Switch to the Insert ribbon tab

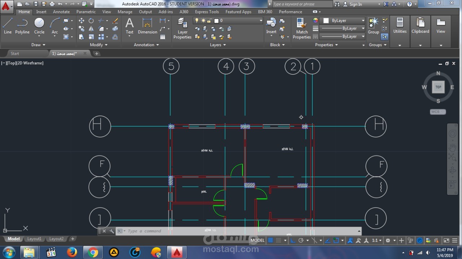(x=41, y=12)
